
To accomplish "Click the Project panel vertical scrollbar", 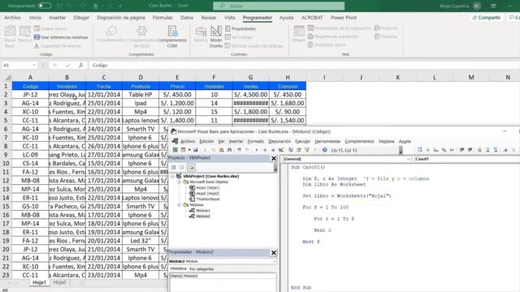I will tap(275, 168).
